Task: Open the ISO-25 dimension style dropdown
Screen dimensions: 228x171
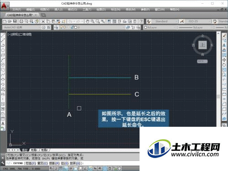Action: point(197,21)
